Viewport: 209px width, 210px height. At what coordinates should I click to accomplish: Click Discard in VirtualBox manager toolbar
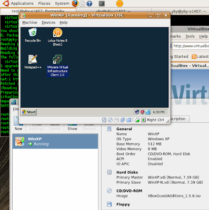(89, 128)
